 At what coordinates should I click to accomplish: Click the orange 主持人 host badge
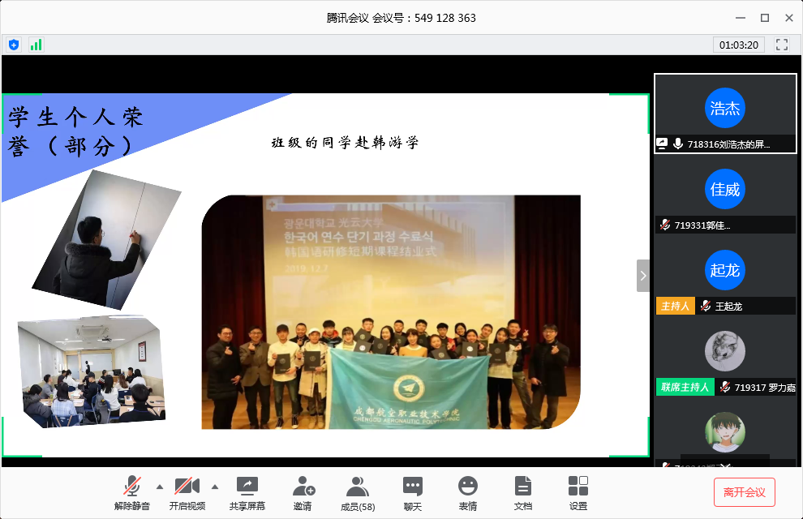click(x=676, y=306)
